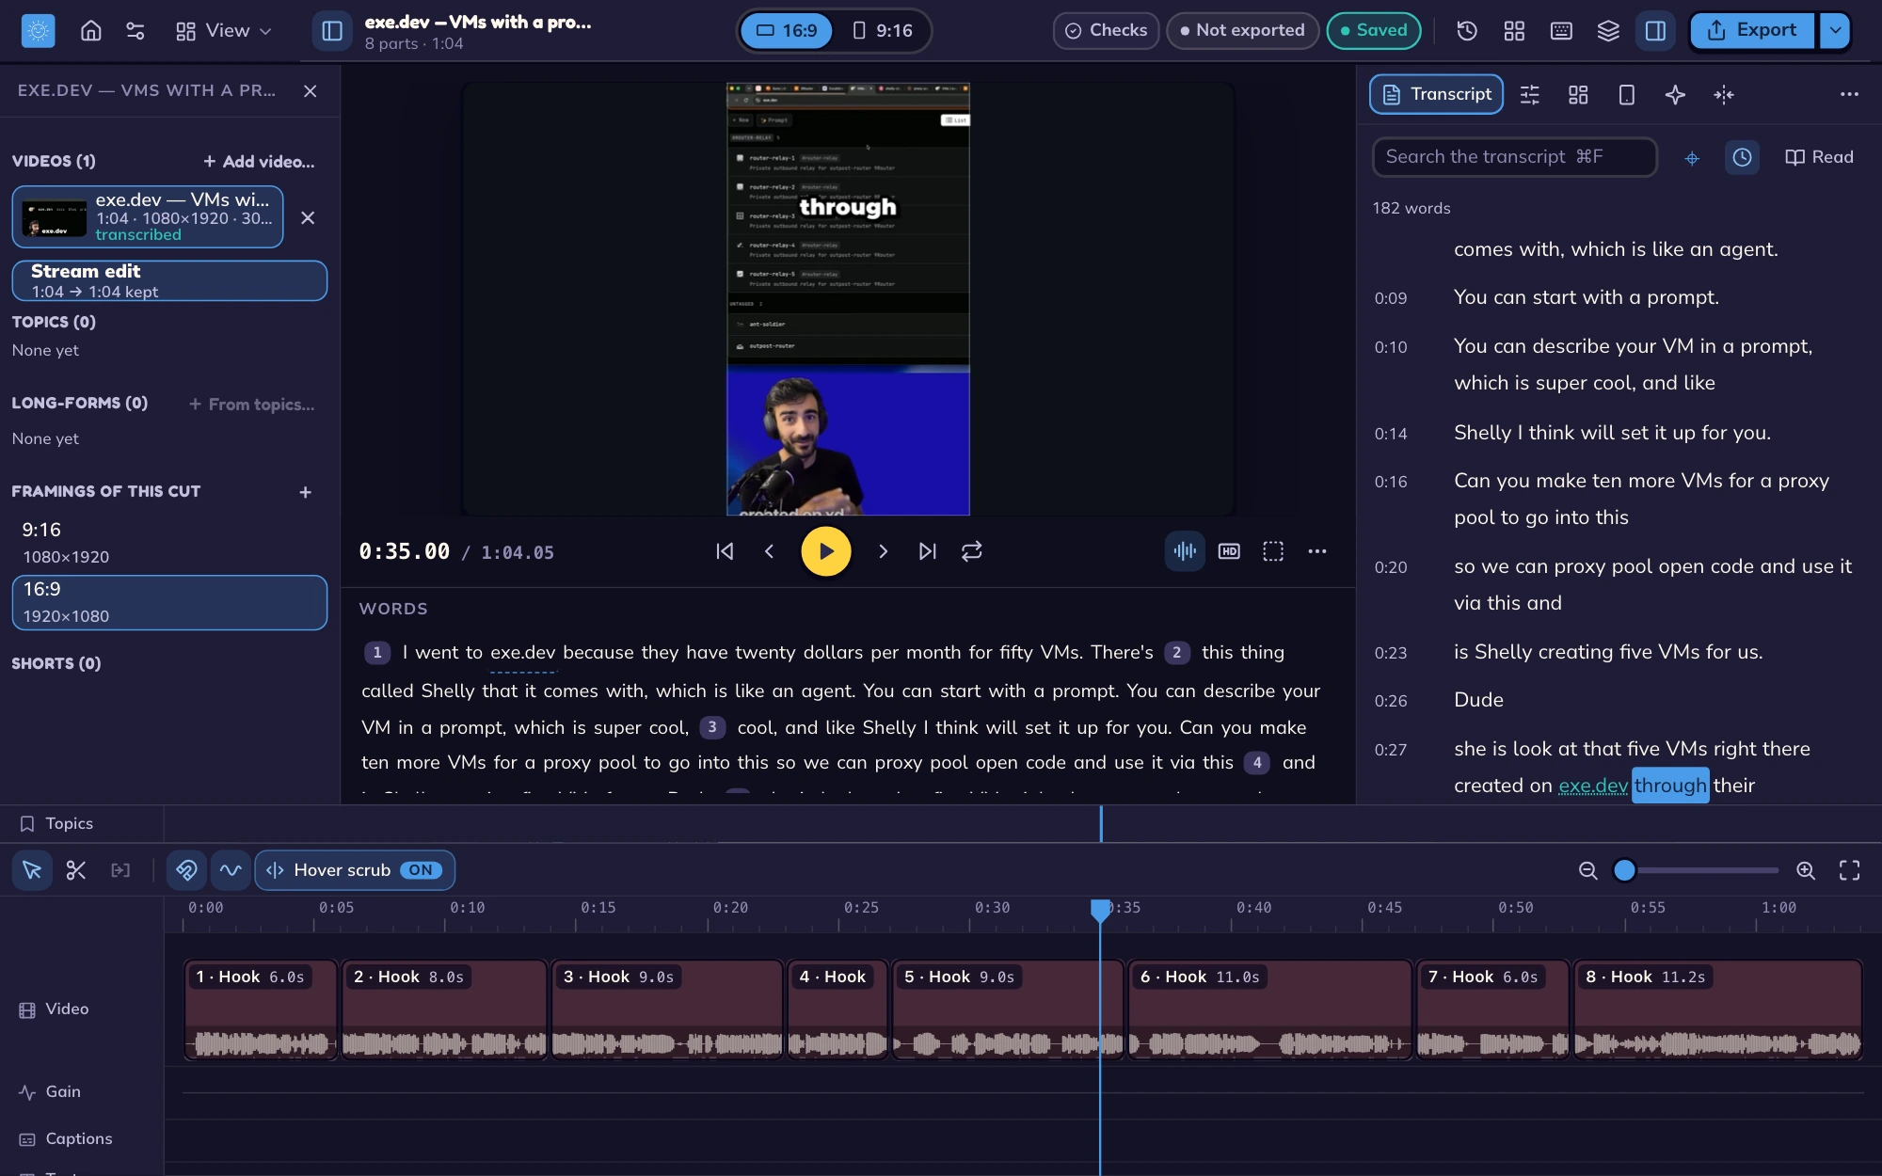Open the adjustments sliders tab

click(x=1530, y=94)
